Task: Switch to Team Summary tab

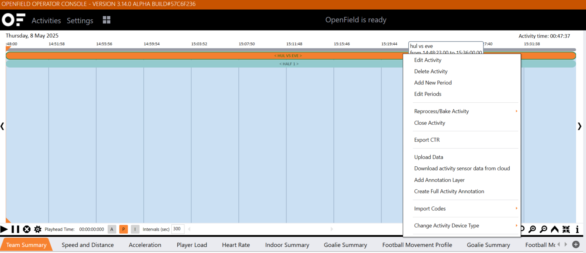Action: click(26, 245)
